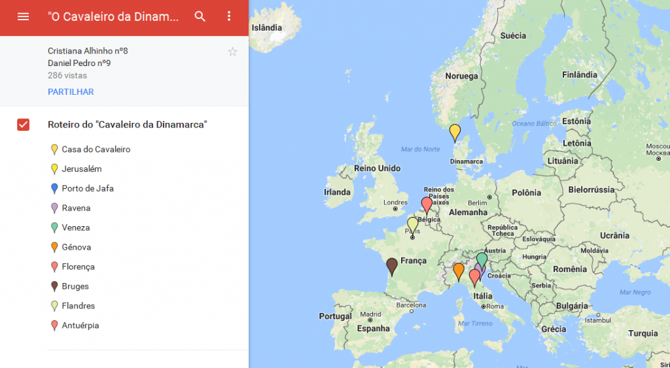Select Casa do Cavaleiro in list
This screenshot has height=368, width=670.
pyautogui.click(x=96, y=150)
